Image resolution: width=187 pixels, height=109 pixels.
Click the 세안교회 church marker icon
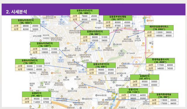pos(66,77)
